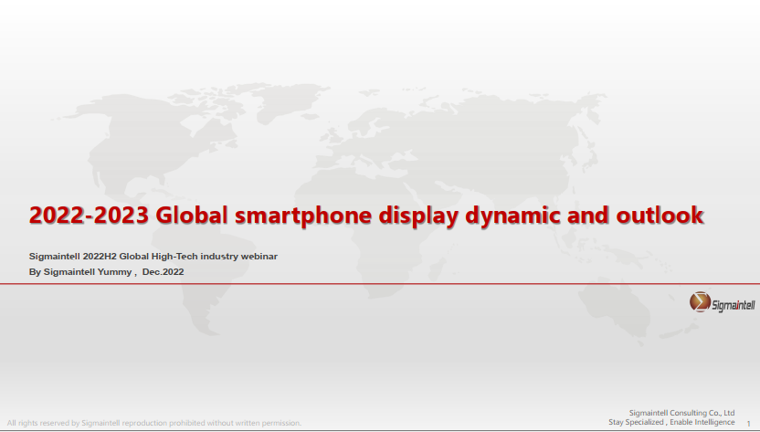Click the "All rights reserved" copyright notice
The width and height of the screenshot is (760, 432).
click(154, 423)
